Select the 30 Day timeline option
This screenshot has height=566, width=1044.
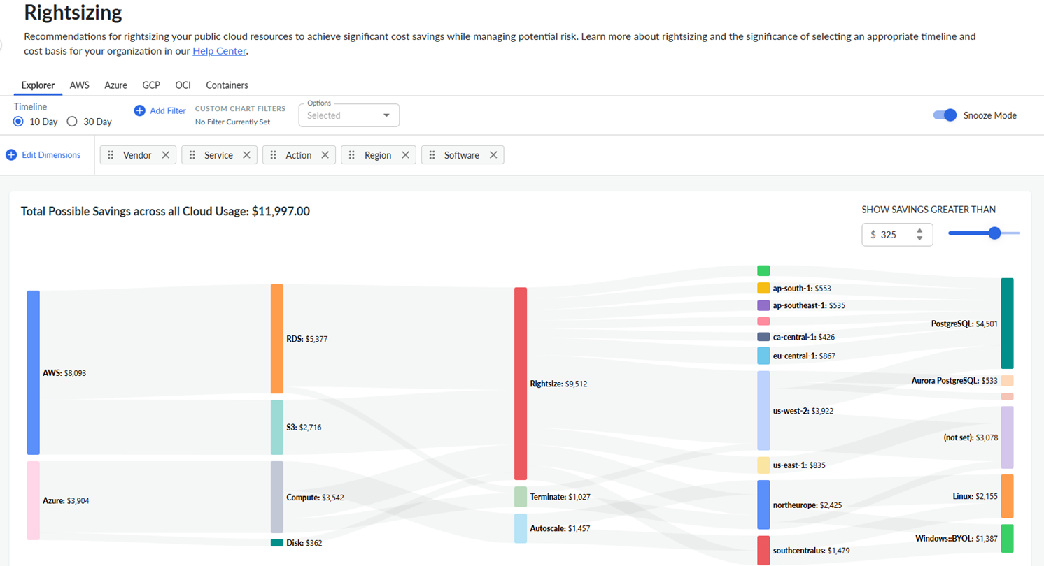point(71,122)
